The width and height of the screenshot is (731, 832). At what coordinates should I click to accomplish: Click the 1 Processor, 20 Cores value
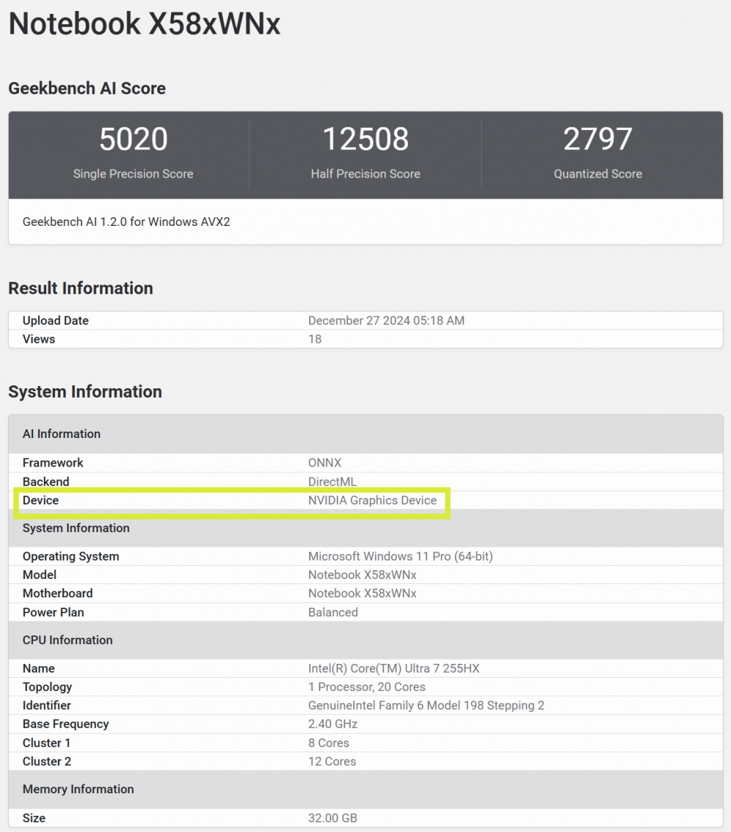point(366,687)
